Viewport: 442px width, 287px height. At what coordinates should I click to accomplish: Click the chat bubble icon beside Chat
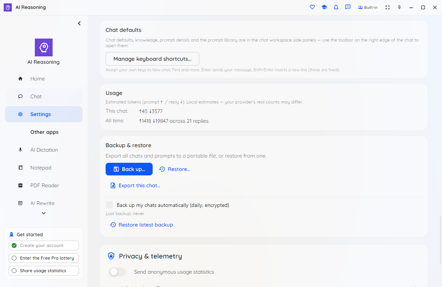click(x=20, y=96)
